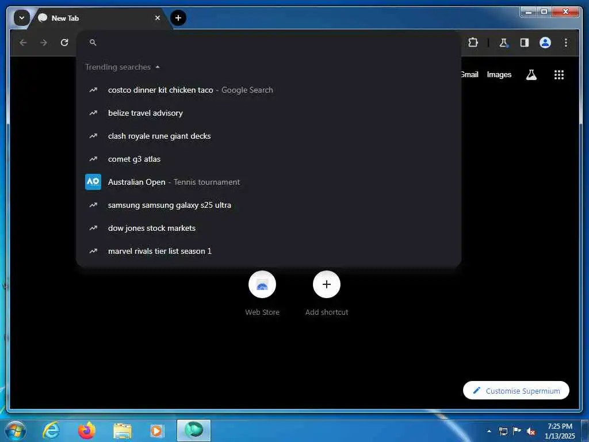Click trend icon beside comet g3 atlas
Viewport: 589px width, 442px height.
(93, 159)
